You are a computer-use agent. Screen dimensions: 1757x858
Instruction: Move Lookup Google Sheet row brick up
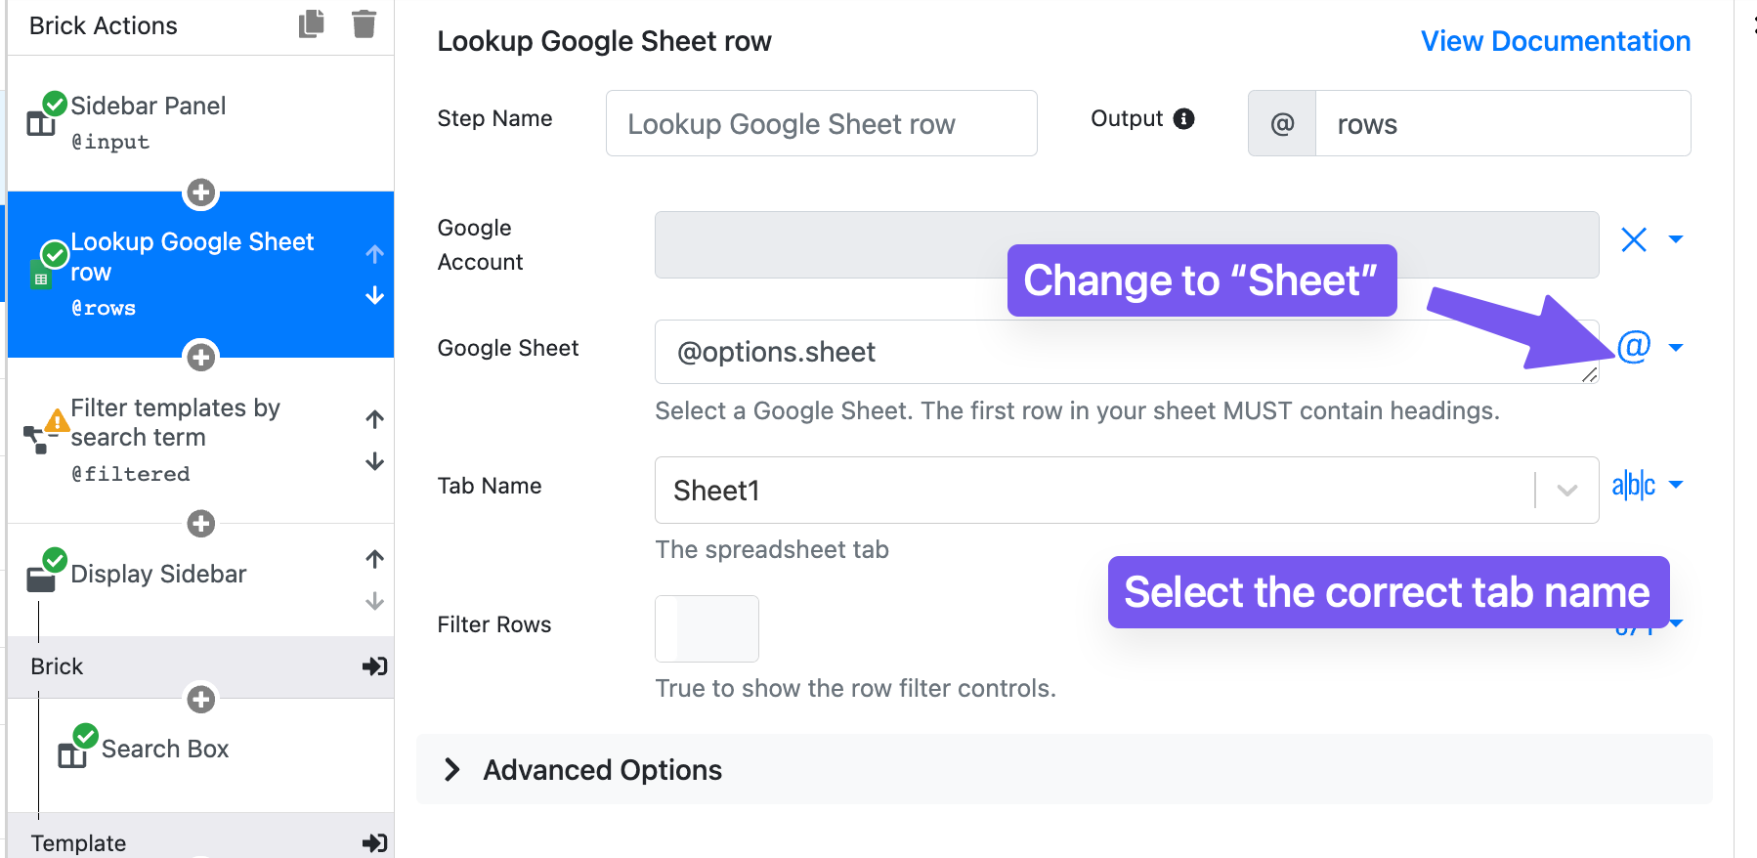[374, 254]
